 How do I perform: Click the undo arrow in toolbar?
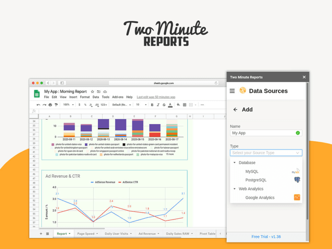[x=38, y=105]
